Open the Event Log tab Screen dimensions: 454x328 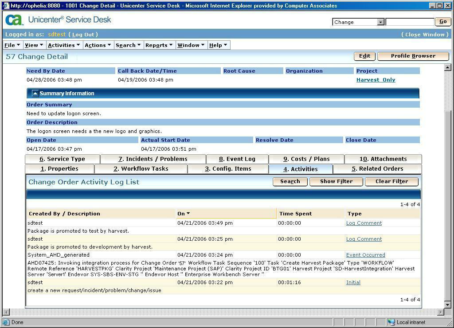pyautogui.click(x=237, y=159)
